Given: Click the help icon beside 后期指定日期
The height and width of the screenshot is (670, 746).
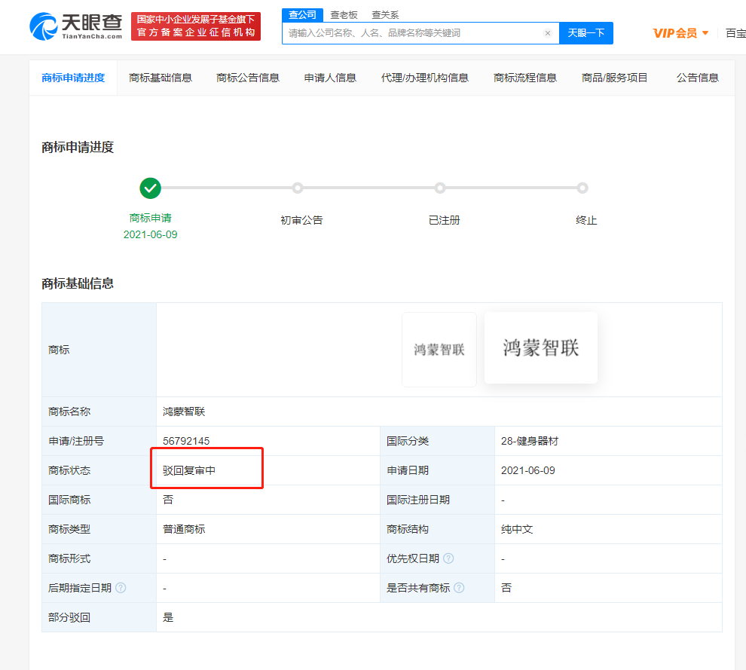Looking at the screenshot, I should click(121, 588).
